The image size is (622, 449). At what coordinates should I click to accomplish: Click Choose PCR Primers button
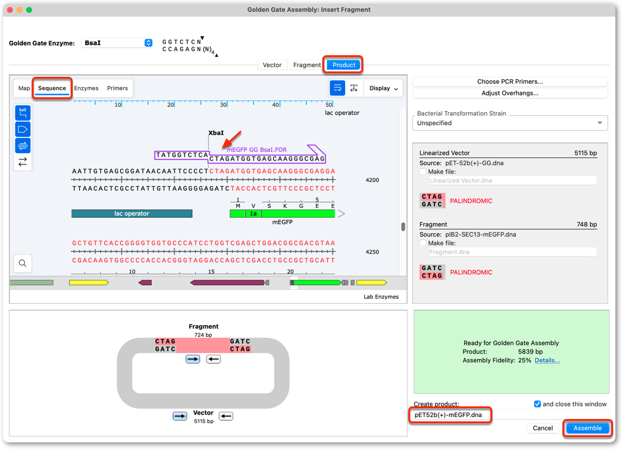coord(510,81)
